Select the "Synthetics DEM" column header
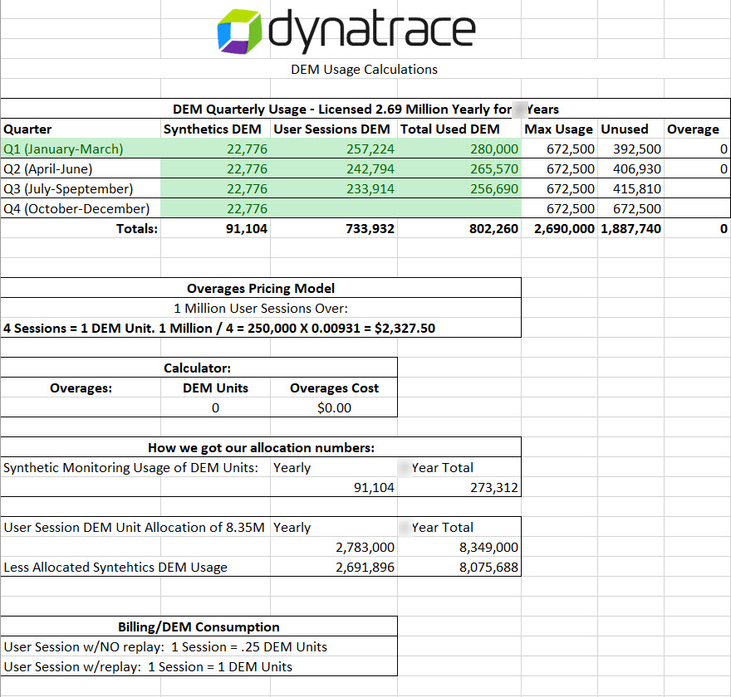This screenshot has width=731, height=697. pyautogui.click(x=212, y=129)
